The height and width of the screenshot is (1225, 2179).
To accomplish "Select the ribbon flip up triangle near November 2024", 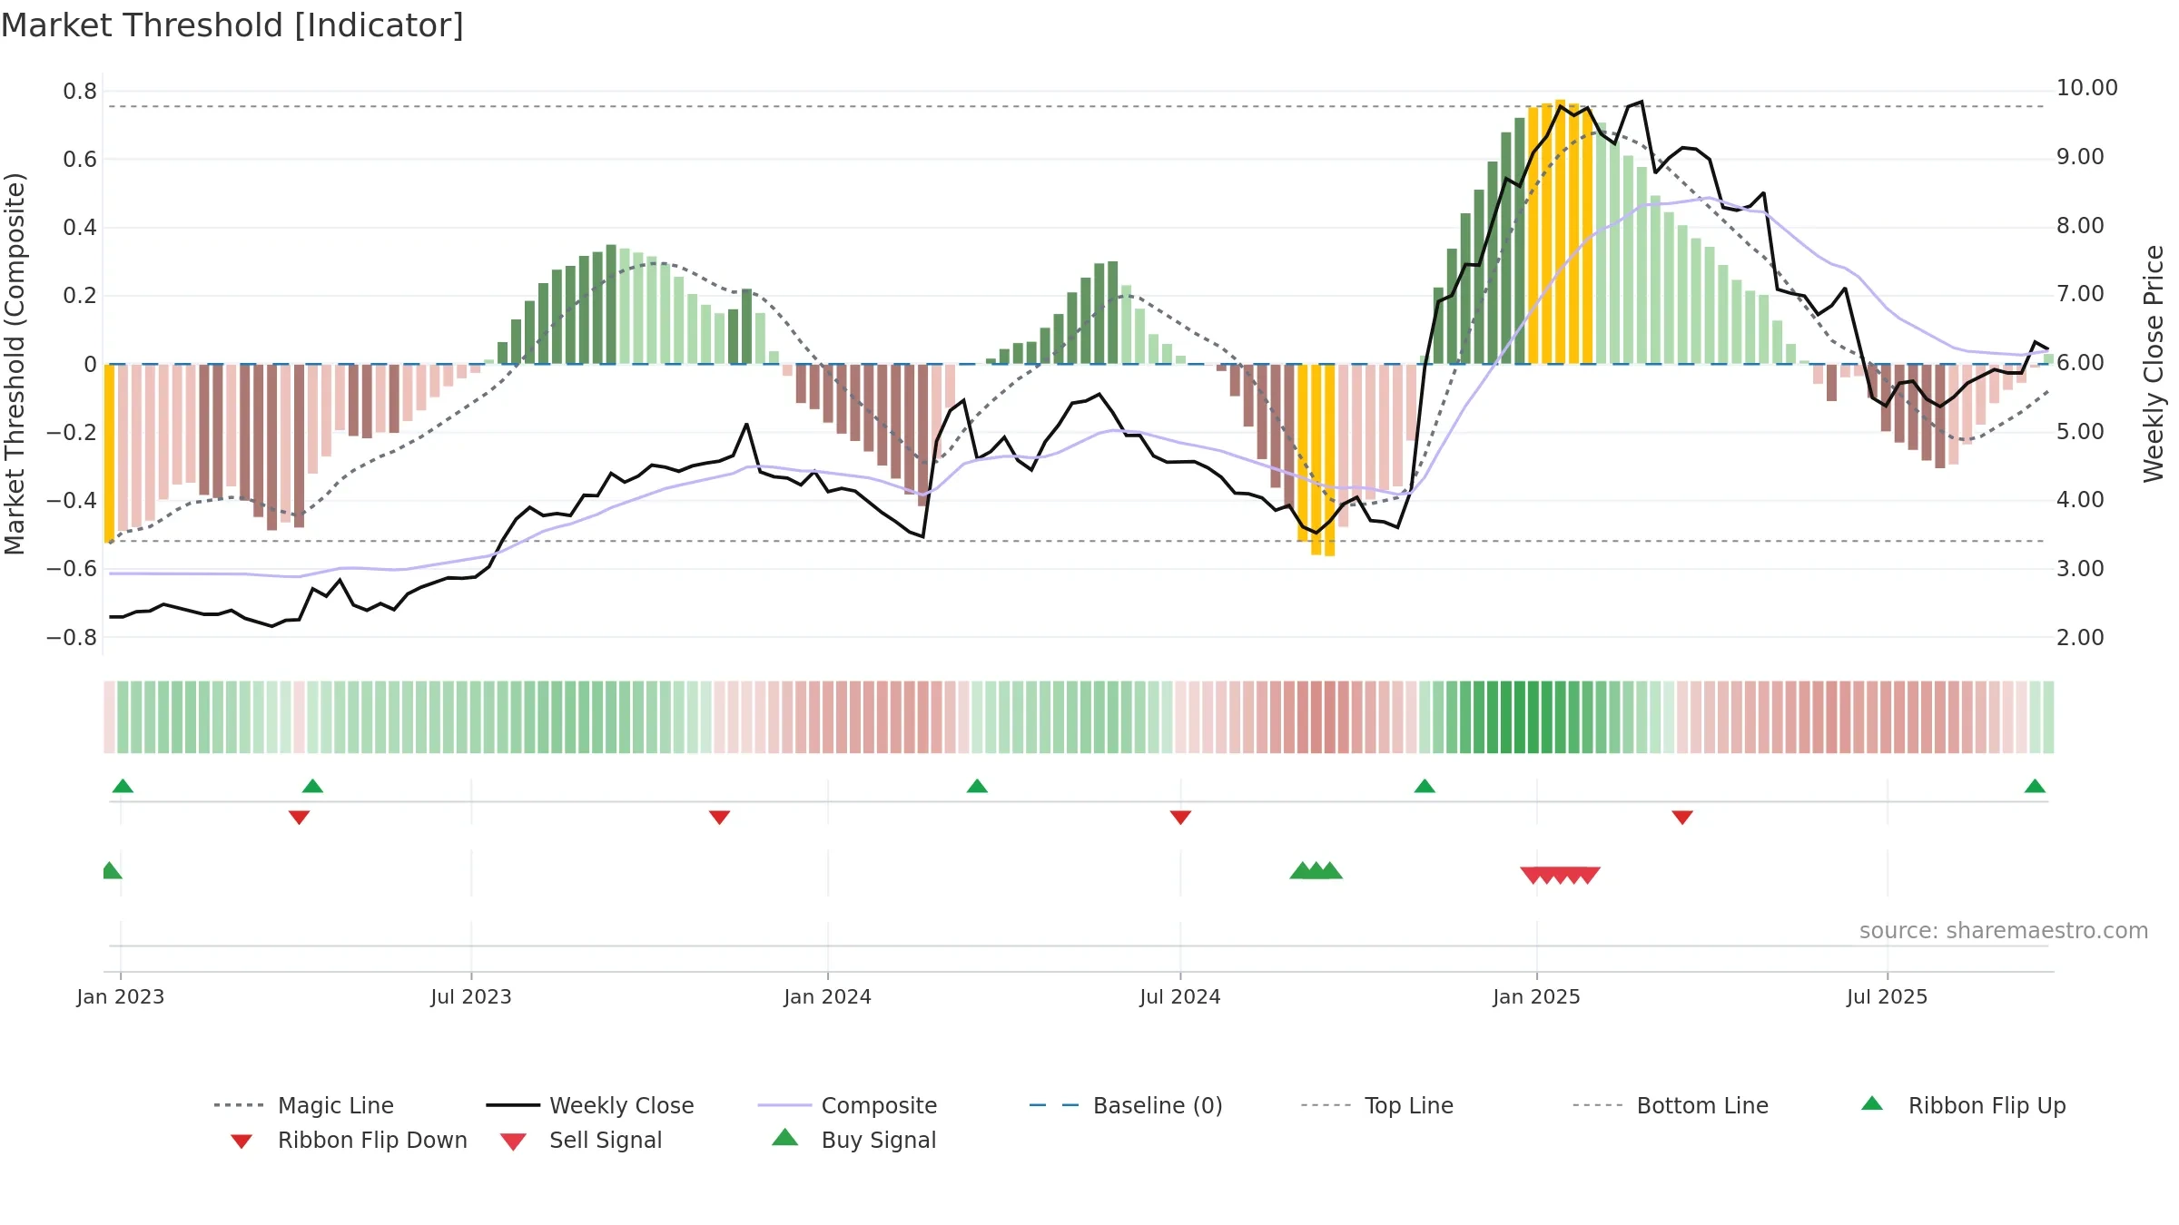I will (x=1425, y=786).
